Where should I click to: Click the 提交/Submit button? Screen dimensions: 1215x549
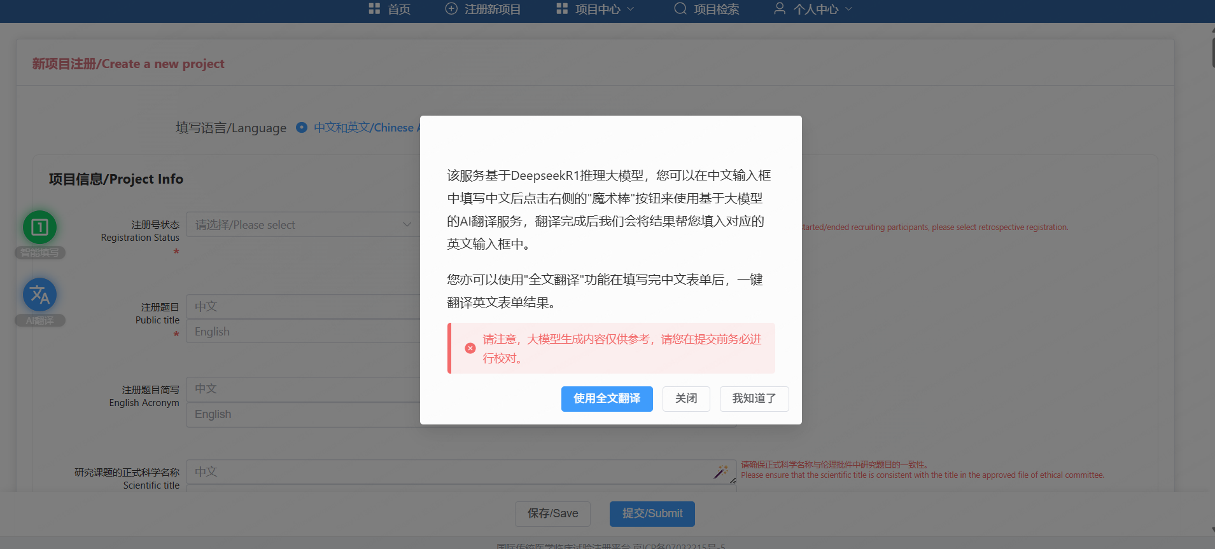[x=652, y=513]
